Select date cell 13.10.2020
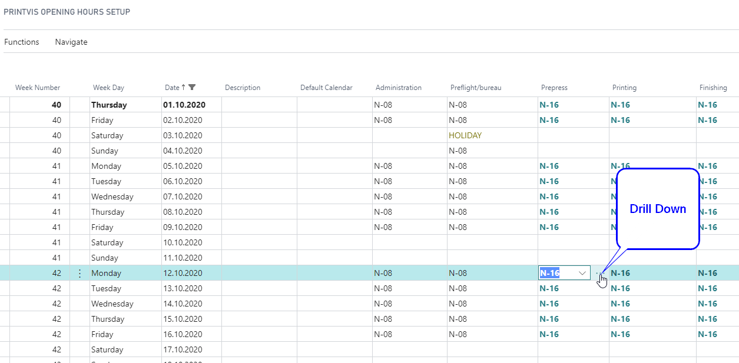739x363 pixels. point(183,288)
